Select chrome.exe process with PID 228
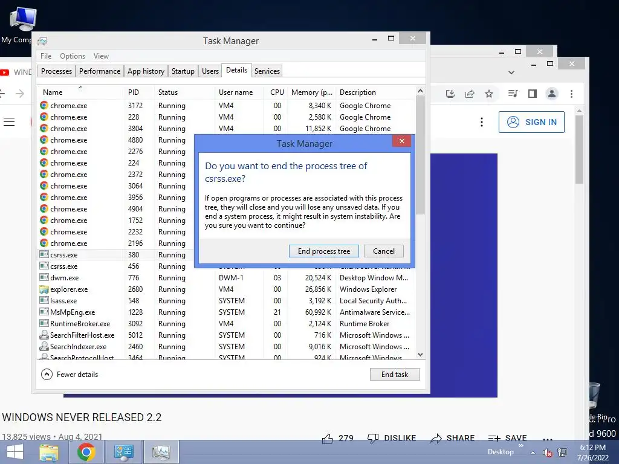619x464 pixels. click(x=226, y=117)
